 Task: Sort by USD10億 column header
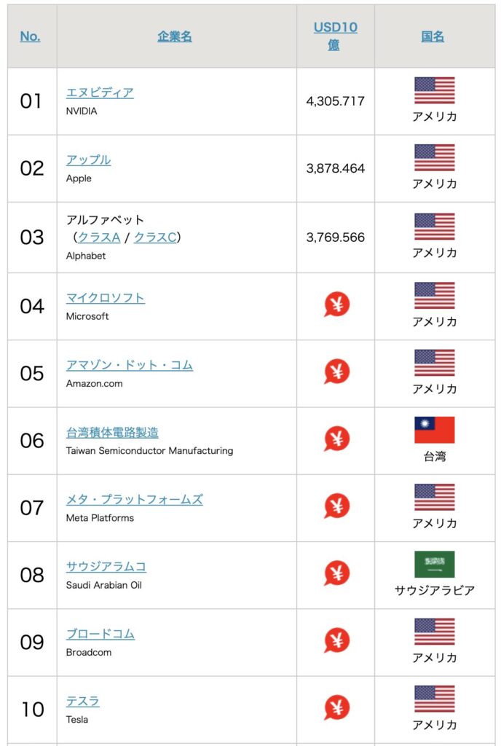pyautogui.click(x=335, y=36)
